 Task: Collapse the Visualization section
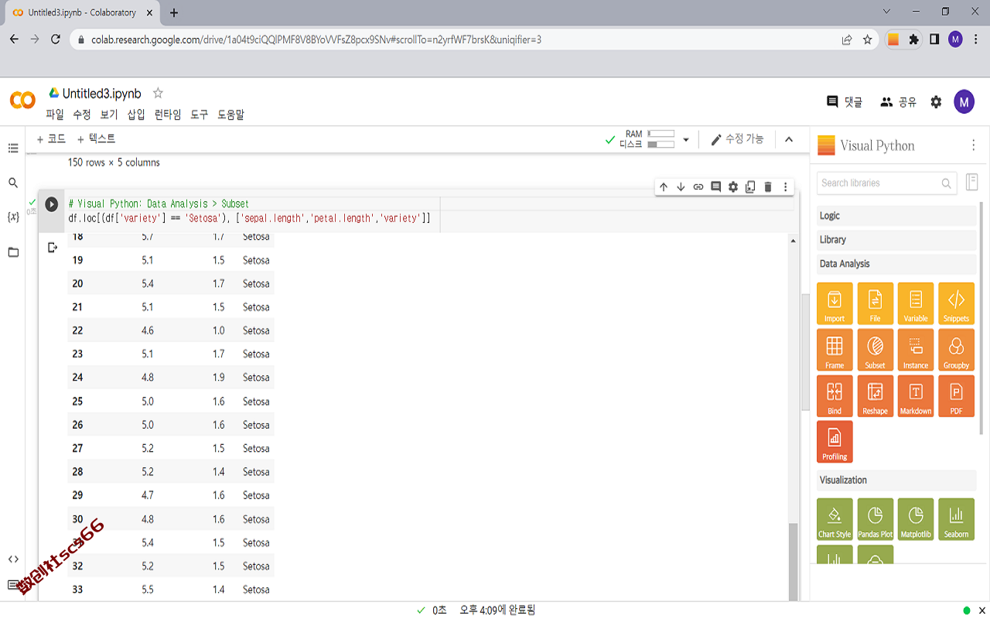[896, 480]
